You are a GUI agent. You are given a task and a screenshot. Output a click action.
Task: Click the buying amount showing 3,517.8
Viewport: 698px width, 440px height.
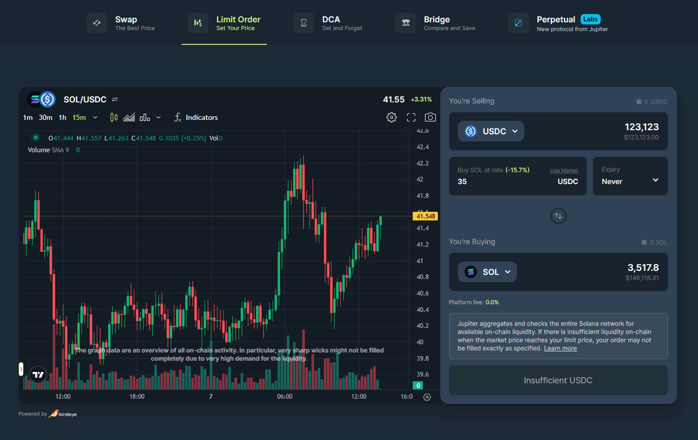pyautogui.click(x=643, y=267)
